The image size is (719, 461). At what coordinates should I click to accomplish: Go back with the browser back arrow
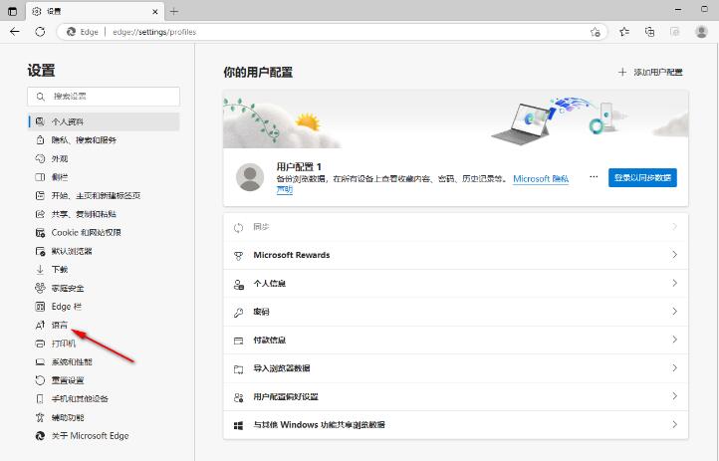[x=15, y=32]
